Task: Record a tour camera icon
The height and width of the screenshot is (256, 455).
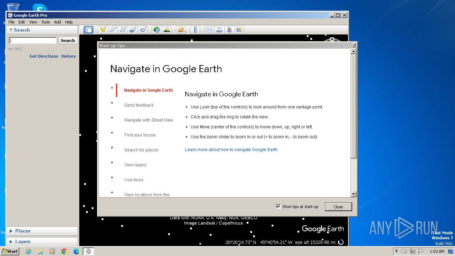Action: click(x=143, y=30)
